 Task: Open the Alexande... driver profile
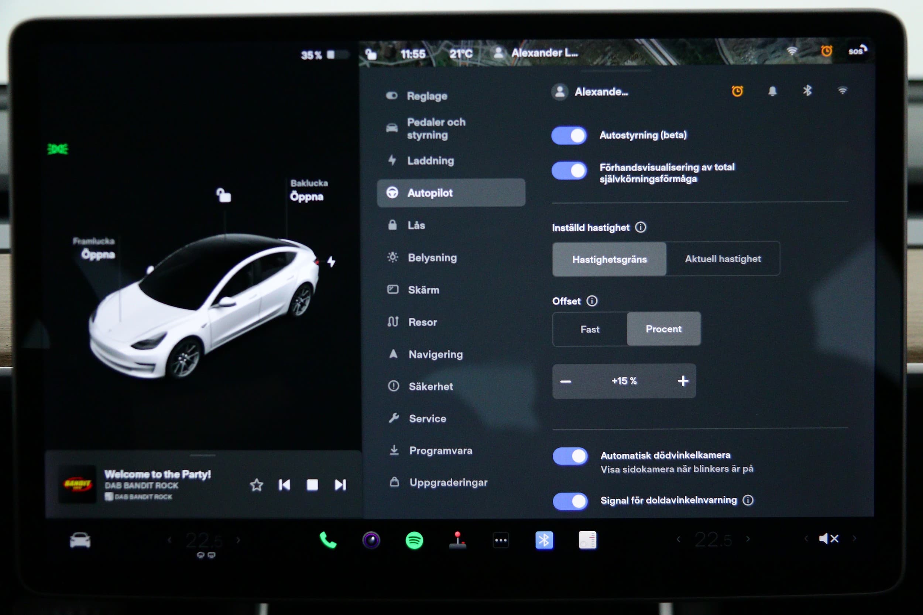point(590,92)
